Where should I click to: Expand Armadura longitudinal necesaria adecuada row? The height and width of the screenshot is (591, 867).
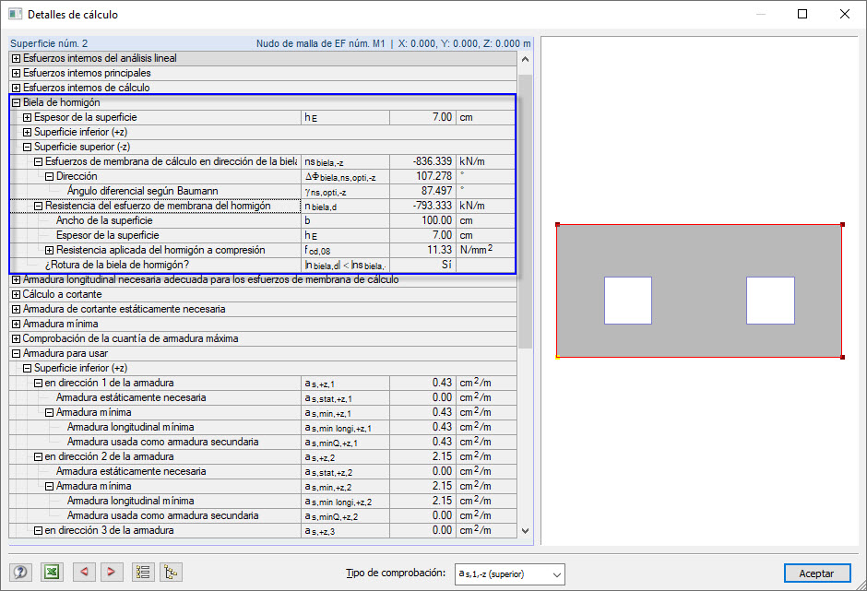pyautogui.click(x=16, y=279)
